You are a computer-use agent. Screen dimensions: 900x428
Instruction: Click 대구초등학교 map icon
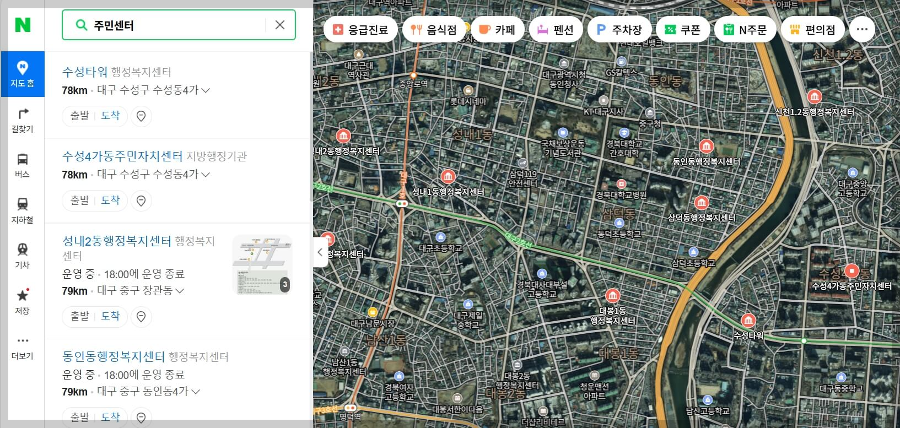(x=440, y=237)
